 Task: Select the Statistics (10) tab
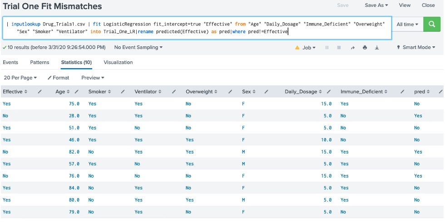coord(76,62)
